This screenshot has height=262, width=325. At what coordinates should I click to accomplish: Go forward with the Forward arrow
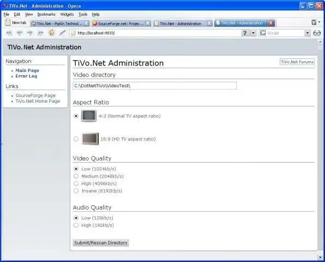coord(30,33)
